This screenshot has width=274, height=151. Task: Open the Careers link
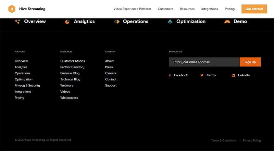pyautogui.click(x=111, y=73)
